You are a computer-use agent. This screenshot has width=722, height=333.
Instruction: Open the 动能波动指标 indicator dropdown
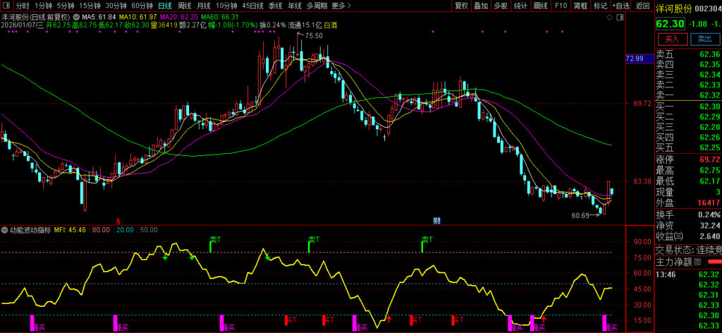click(5, 229)
